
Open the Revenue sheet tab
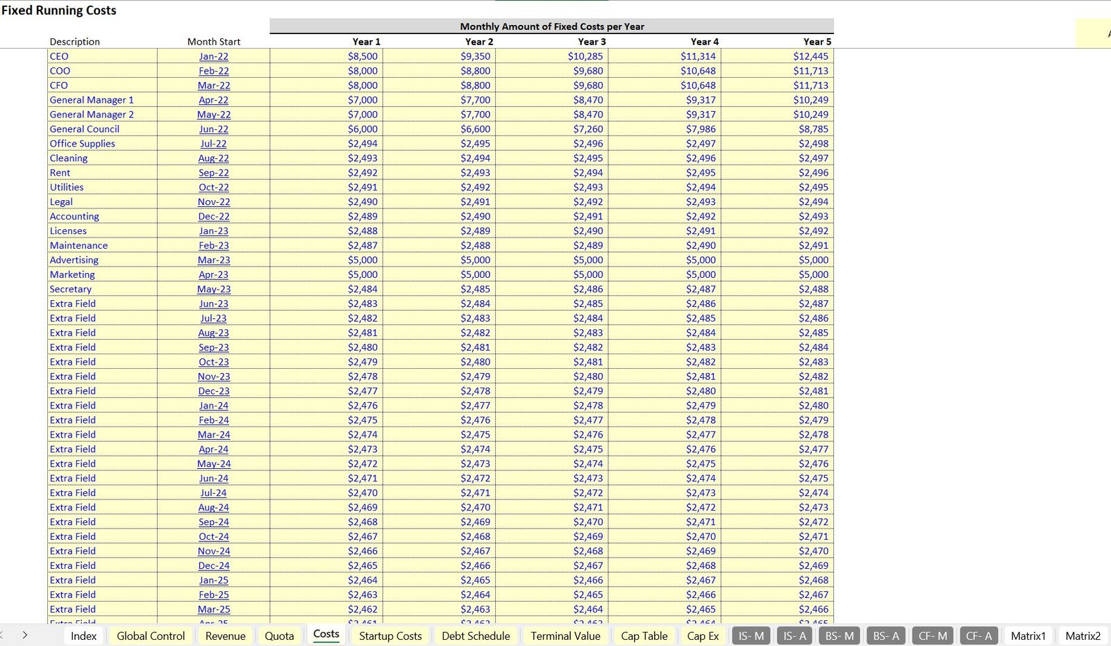pyautogui.click(x=225, y=636)
